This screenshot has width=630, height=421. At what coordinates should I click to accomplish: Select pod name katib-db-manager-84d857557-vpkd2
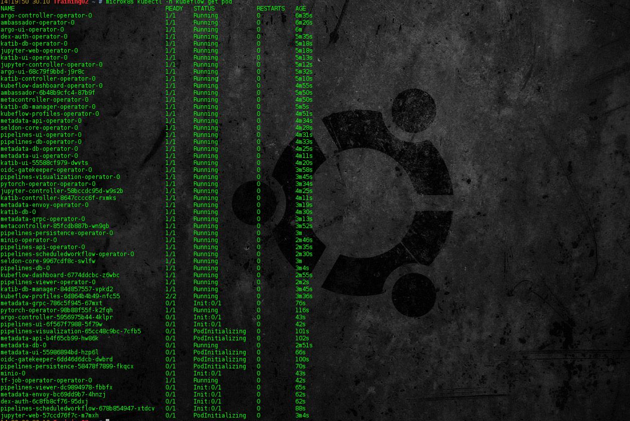point(57,289)
